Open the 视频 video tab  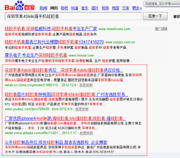pyautogui.click(x=105, y=8)
